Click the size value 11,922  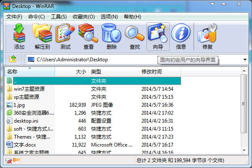(x=79, y=144)
